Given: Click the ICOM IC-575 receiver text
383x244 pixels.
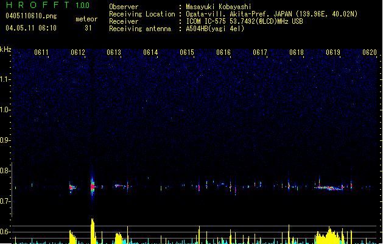Looking at the screenshot, I should click(x=244, y=21).
